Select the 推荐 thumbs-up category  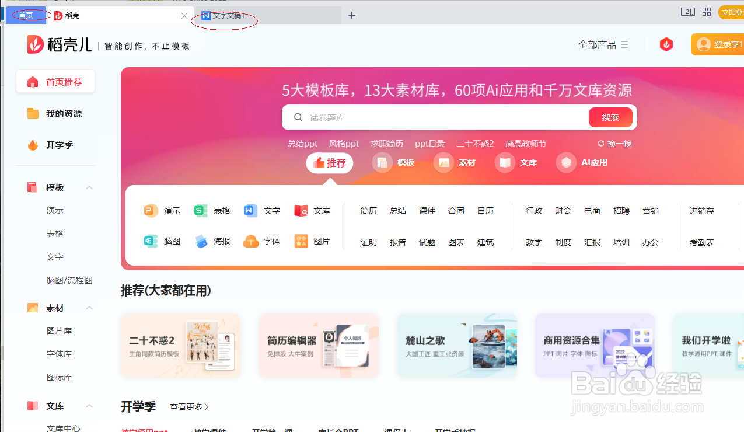330,163
